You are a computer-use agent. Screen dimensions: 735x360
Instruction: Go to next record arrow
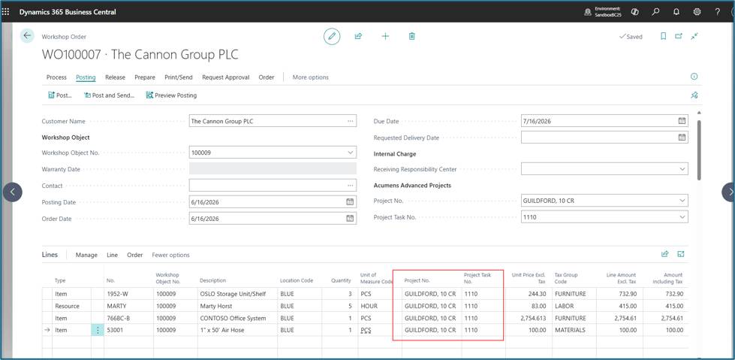[x=729, y=192]
